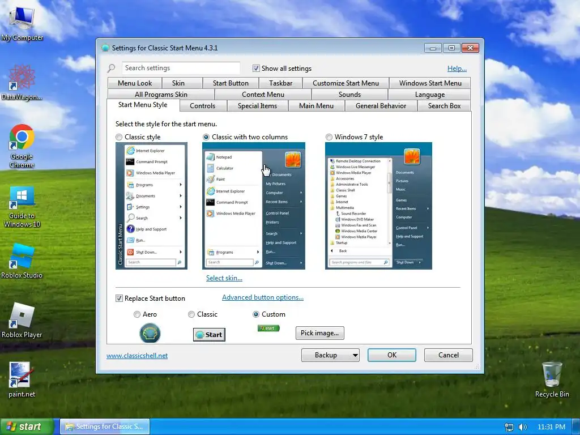Click the network icon in system tray
The height and width of the screenshot is (435, 580).
point(509,427)
